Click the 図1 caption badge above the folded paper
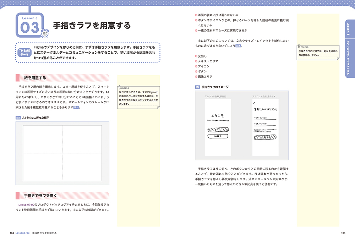 point(18,117)
